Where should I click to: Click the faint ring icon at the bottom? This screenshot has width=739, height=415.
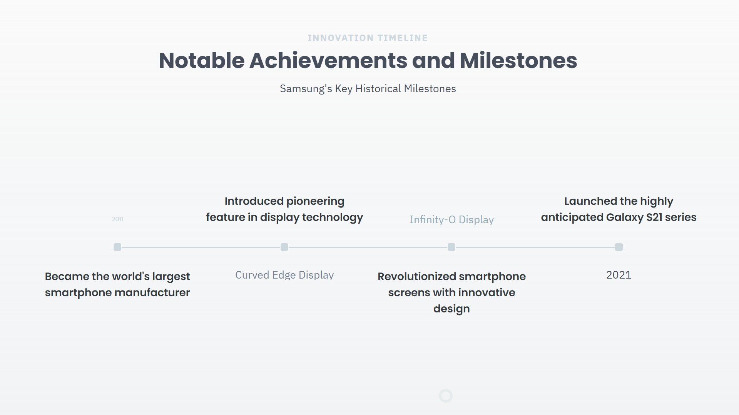[x=446, y=396]
